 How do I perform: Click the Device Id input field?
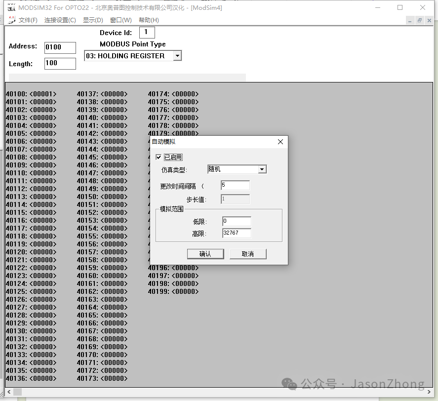[x=147, y=32]
